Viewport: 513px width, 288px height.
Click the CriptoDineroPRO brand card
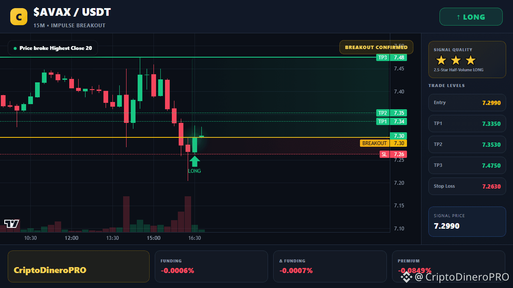point(79,266)
